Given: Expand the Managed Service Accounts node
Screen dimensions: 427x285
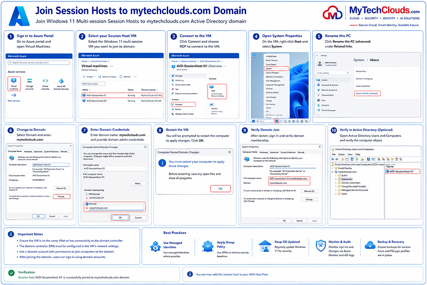Looking at the screenshot, I should click(336, 190).
